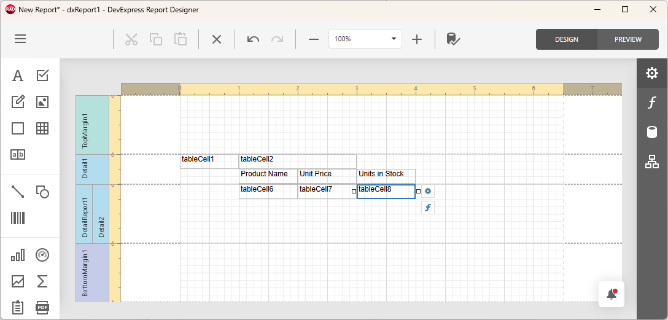Select the Detail2 band header
The height and width of the screenshot is (320, 668).
coord(101,214)
